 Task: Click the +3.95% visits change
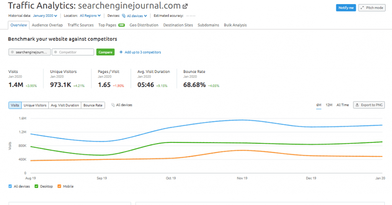[31, 86]
